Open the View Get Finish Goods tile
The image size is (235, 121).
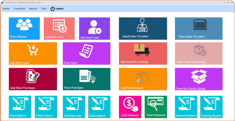[x=199, y=79]
